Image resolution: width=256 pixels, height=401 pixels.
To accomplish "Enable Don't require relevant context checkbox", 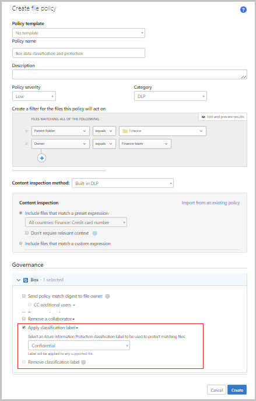I will 27,233.
